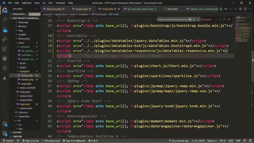Screen dimensions: 254x143
Task: Click find in selection icon
Action: pos(225,19)
